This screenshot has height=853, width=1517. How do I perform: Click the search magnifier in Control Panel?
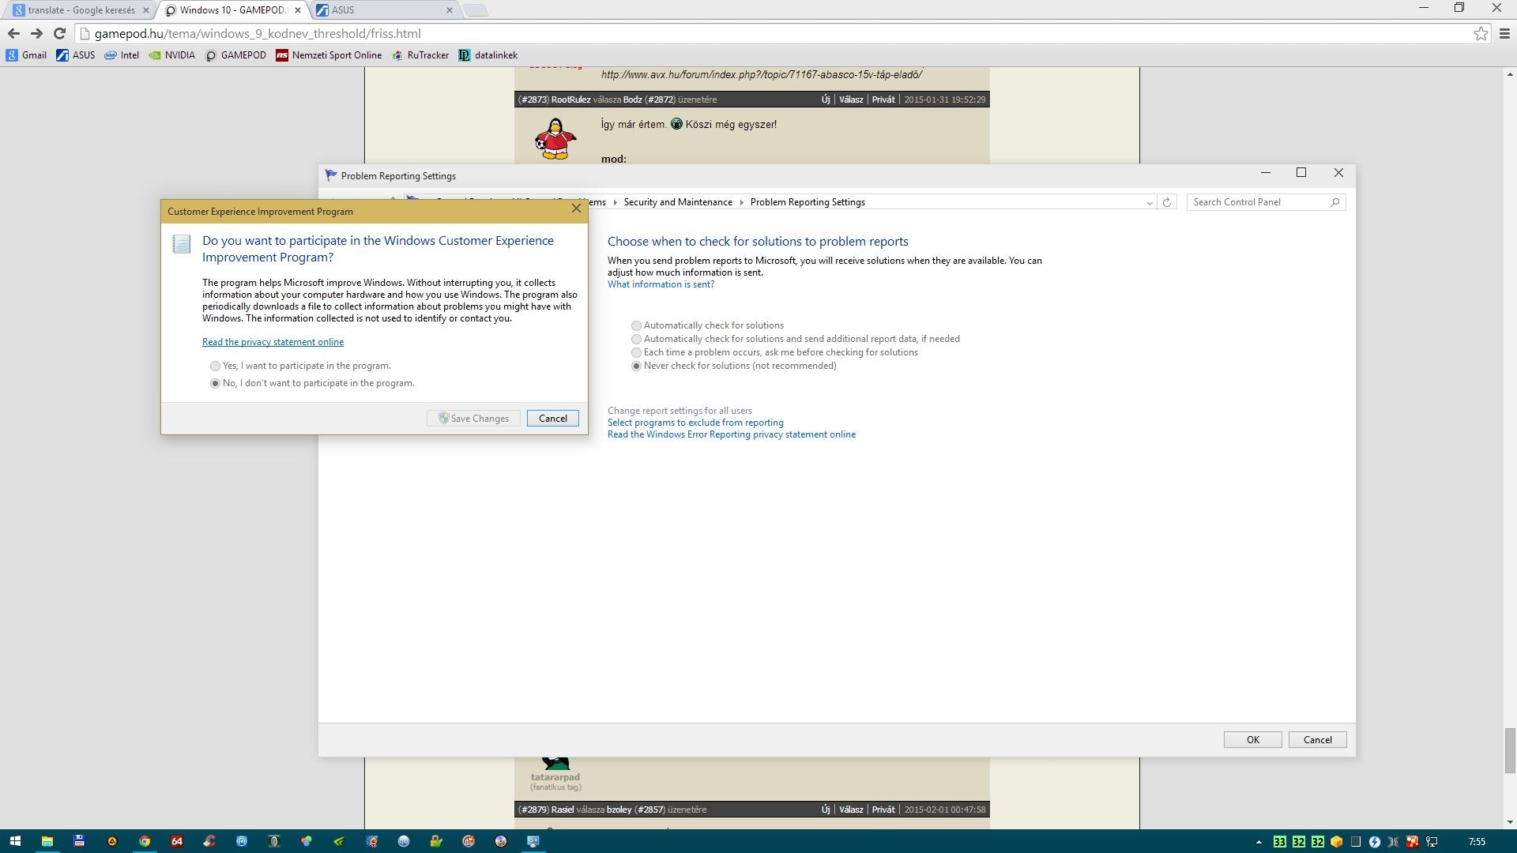pyautogui.click(x=1334, y=202)
